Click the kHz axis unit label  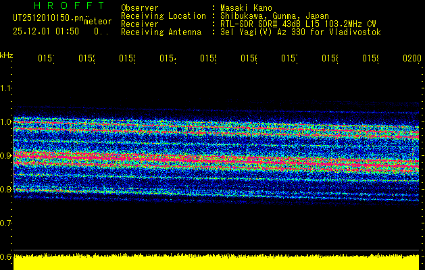(7, 54)
